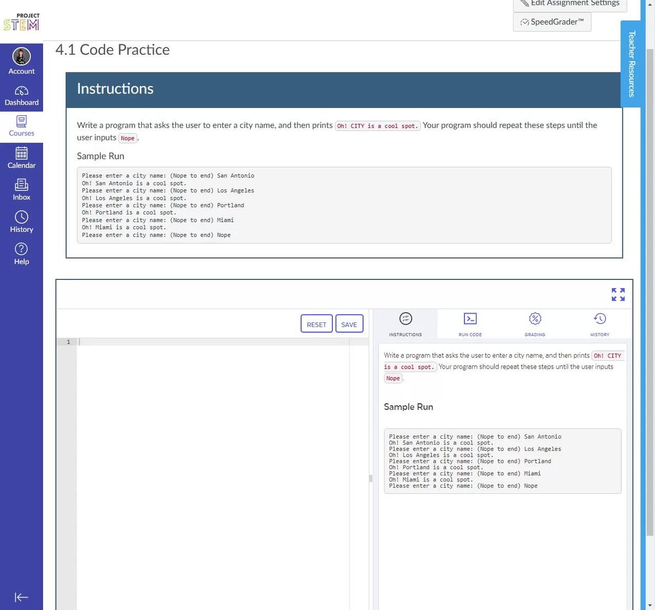The height and width of the screenshot is (610, 655).
Task: Click the 'Nope' code snippet in top instructions
Action: click(x=128, y=139)
